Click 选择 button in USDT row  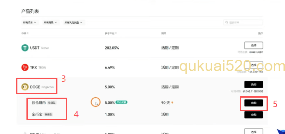pos(254,45)
